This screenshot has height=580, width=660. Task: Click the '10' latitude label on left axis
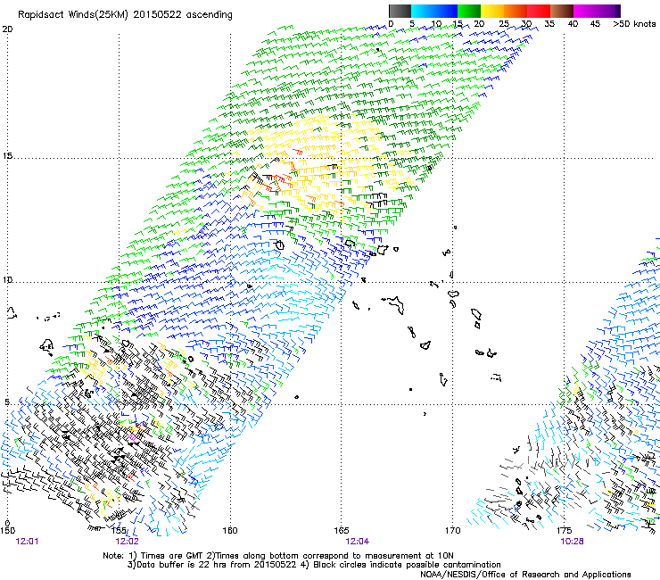coord(7,280)
